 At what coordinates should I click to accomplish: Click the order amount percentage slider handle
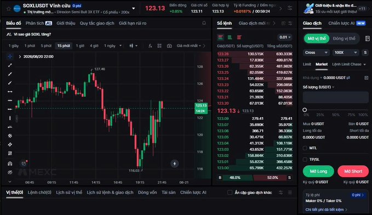(x=305, y=109)
